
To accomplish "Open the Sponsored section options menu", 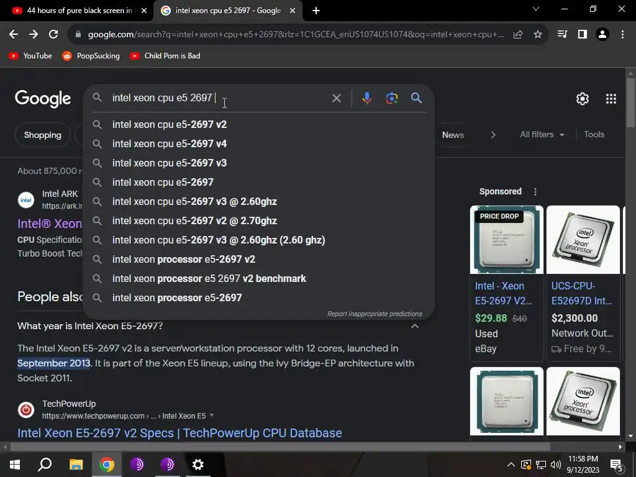I will tap(535, 192).
